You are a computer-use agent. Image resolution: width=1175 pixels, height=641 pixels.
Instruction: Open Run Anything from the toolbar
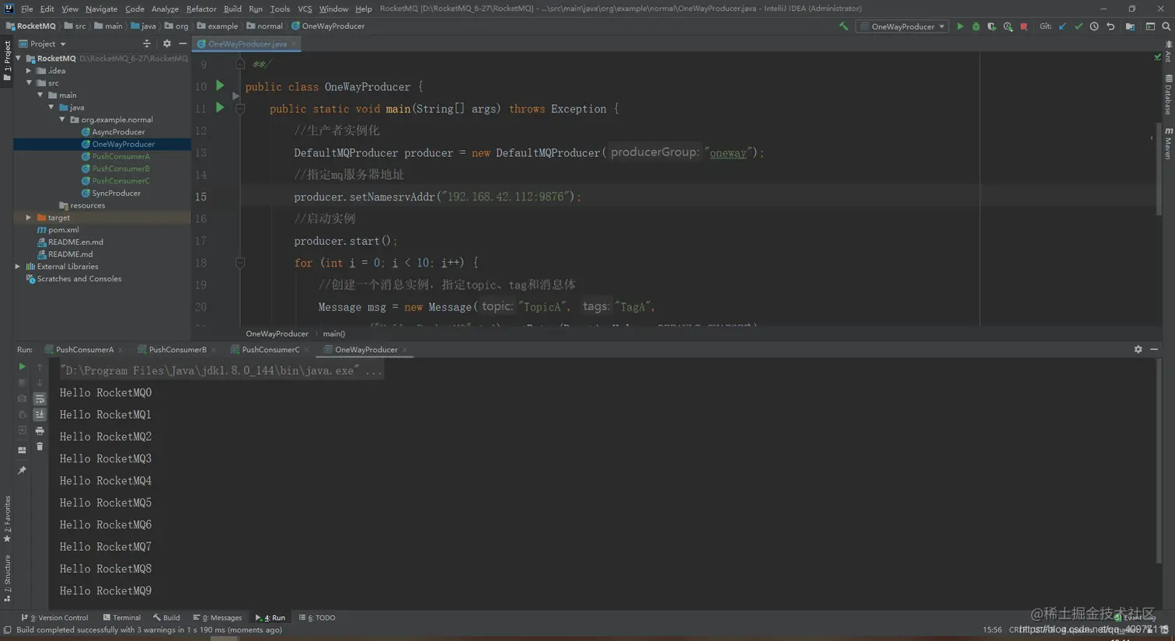click(1150, 26)
